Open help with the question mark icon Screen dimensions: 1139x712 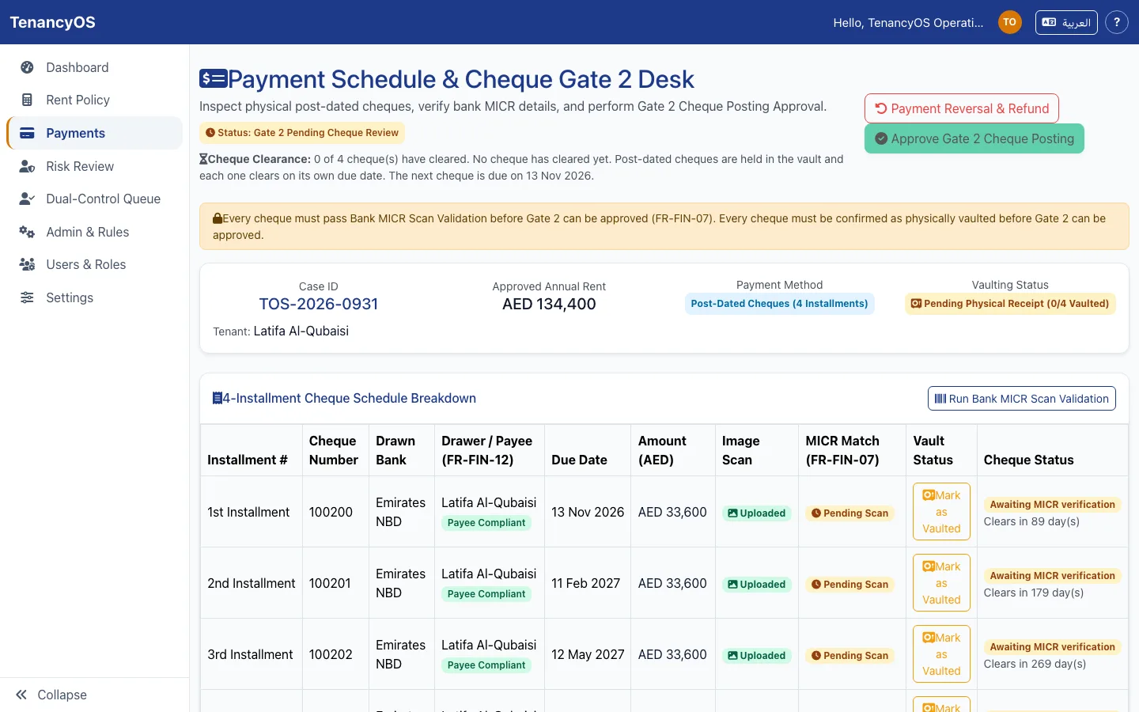coord(1117,22)
